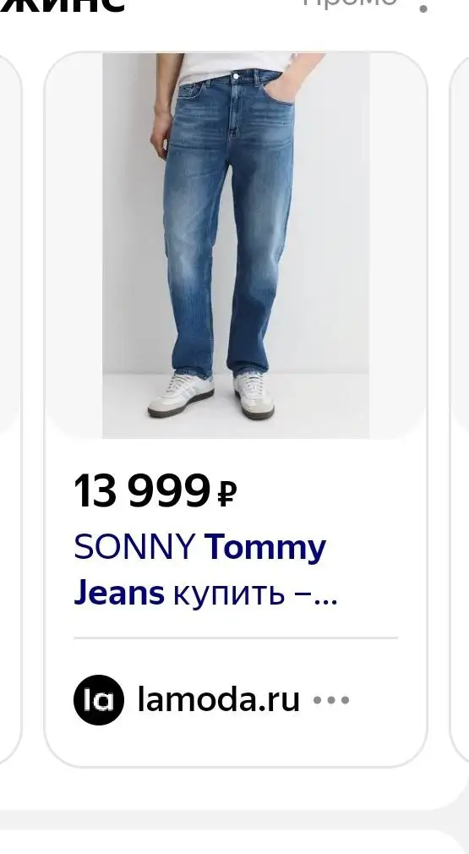Viewport: 469px width, 854px height.
Task: Click the 13 999 price text
Action: 142,491
